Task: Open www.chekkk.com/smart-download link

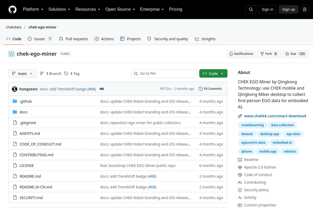Action: coord(275,116)
